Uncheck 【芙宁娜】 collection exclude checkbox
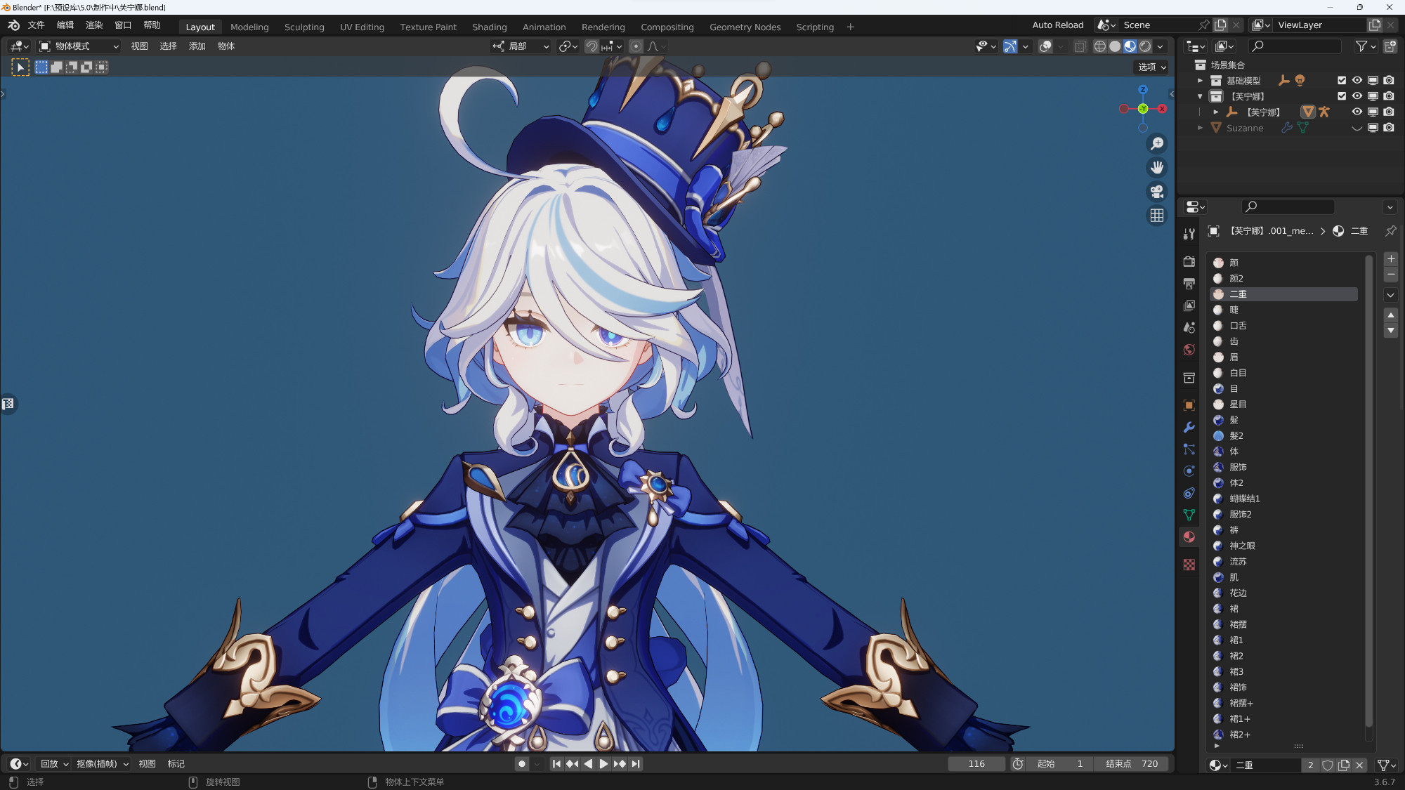The height and width of the screenshot is (790, 1405). click(1342, 96)
